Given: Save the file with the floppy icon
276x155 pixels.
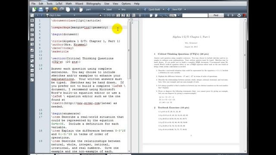Looking at the screenshot, I should [47, 9].
